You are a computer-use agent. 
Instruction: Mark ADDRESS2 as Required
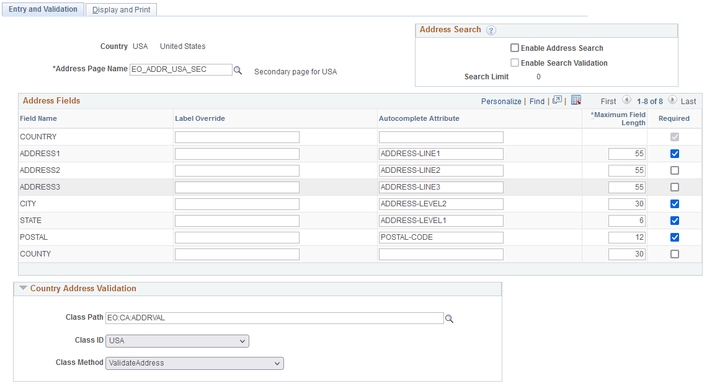coord(675,170)
